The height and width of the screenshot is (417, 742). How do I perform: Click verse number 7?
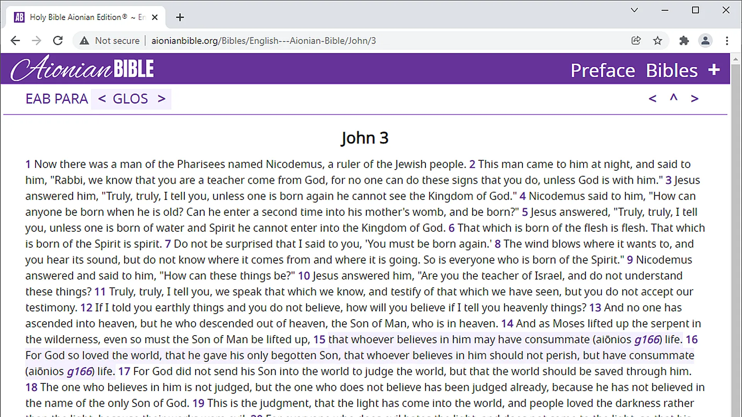point(168,244)
